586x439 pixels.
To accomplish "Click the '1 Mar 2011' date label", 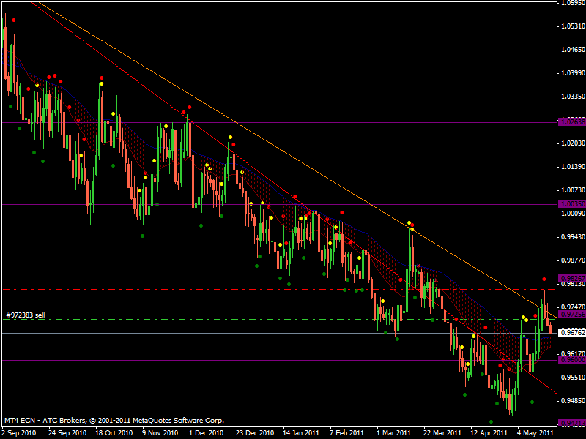I will coord(394,433).
